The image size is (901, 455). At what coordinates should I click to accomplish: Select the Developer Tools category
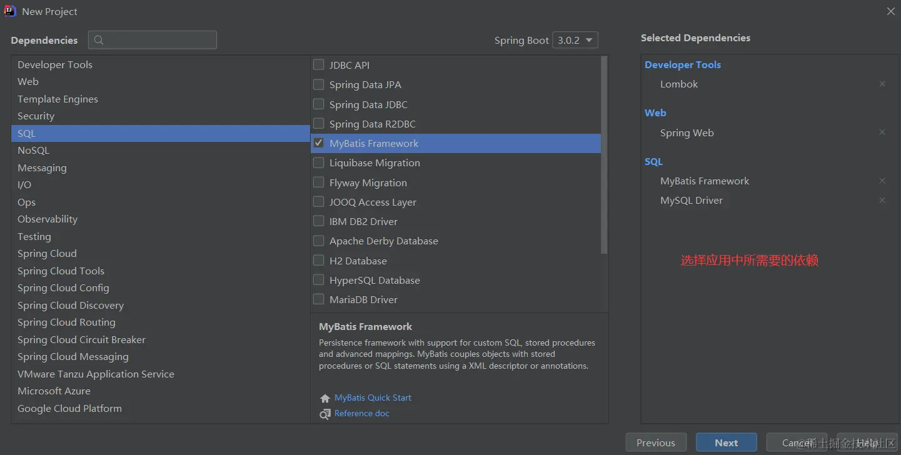click(x=55, y=65)
